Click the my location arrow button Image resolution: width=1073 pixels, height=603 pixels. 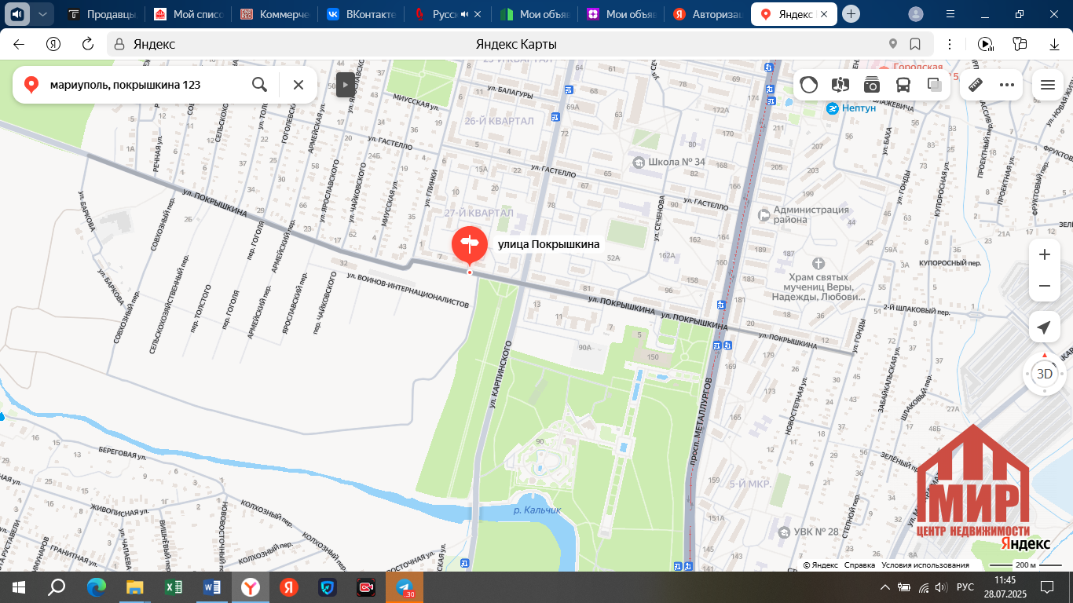1044,327
